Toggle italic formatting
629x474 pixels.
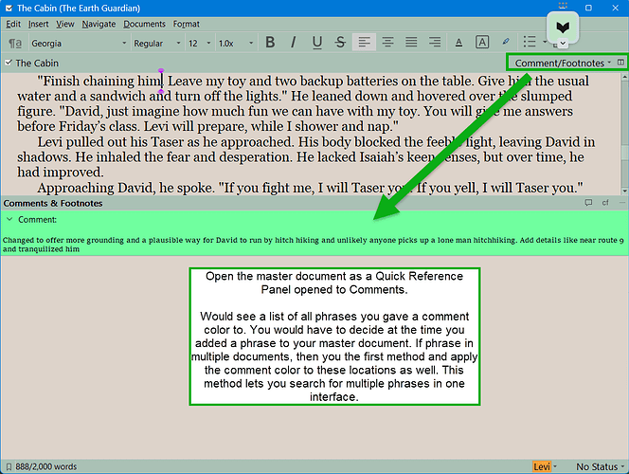[x=293, y=43]
